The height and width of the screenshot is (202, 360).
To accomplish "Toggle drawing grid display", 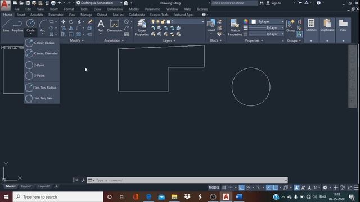I will coord(224,187).
